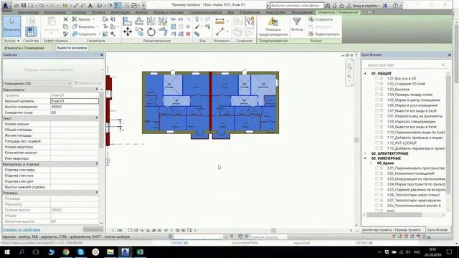The height and width of the screenshot is (258, 459).
Task: Select the Move tool in Редактирование panel
Action: [x=128, y=32]
